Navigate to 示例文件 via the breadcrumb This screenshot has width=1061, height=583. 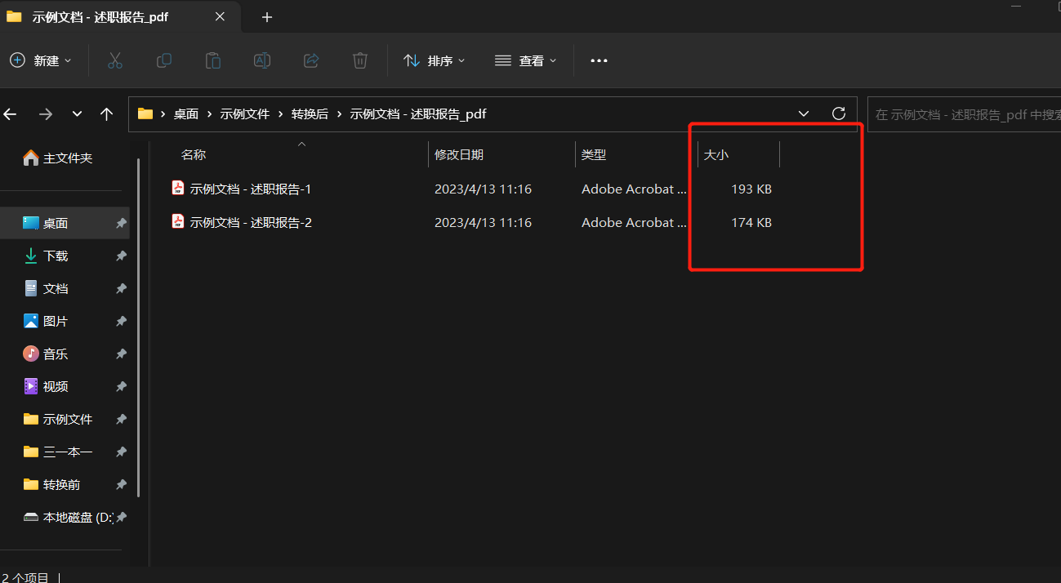245,113
